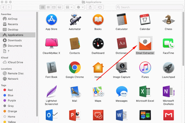
Task: Go forward with the toolbar forward arrow
Action: (9, 7)
